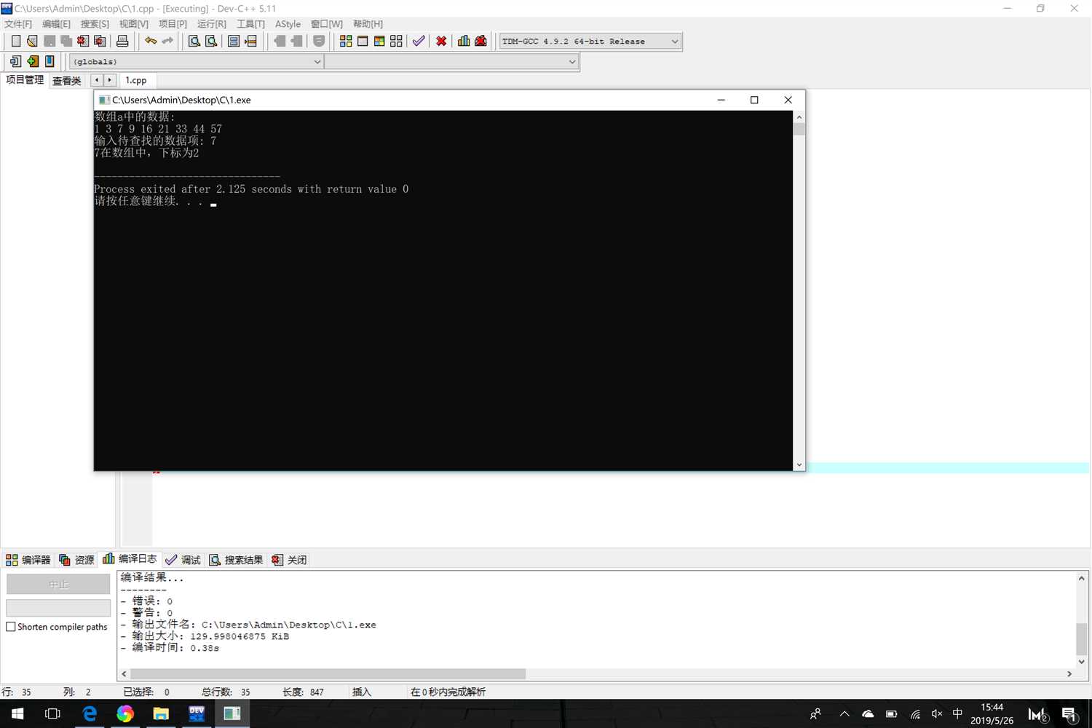
Task: Click the Close file toolbar icon
Action: click(x=83, y=41)
